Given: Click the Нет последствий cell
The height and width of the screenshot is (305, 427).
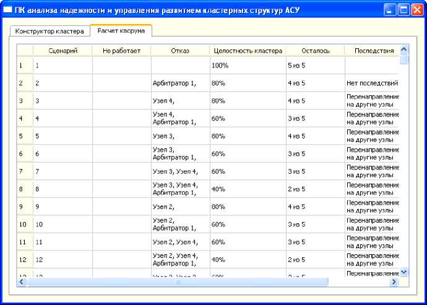Looking at the screenshot, I should tap(372, 83).
